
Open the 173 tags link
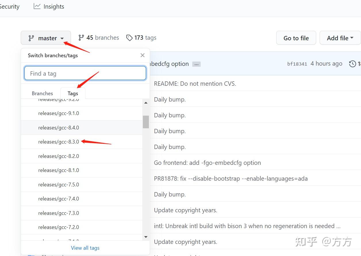click(x=141, y=38)
